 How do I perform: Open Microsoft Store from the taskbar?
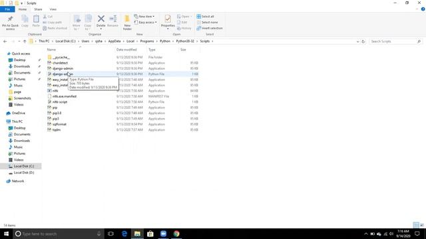coord(150,234)
